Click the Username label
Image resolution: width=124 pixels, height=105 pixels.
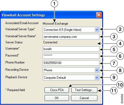12,48
